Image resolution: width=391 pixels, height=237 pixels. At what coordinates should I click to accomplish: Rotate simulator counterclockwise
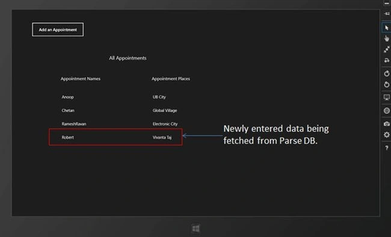387,84
